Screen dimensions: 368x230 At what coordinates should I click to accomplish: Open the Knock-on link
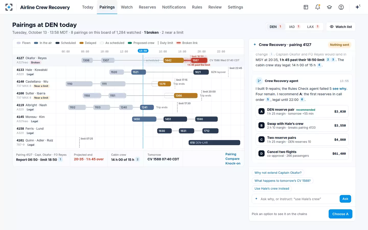[233, 163]
